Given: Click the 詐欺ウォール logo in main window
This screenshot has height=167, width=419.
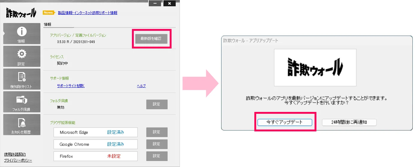Looking at the screenshot, I should click(x=21, y=13).
